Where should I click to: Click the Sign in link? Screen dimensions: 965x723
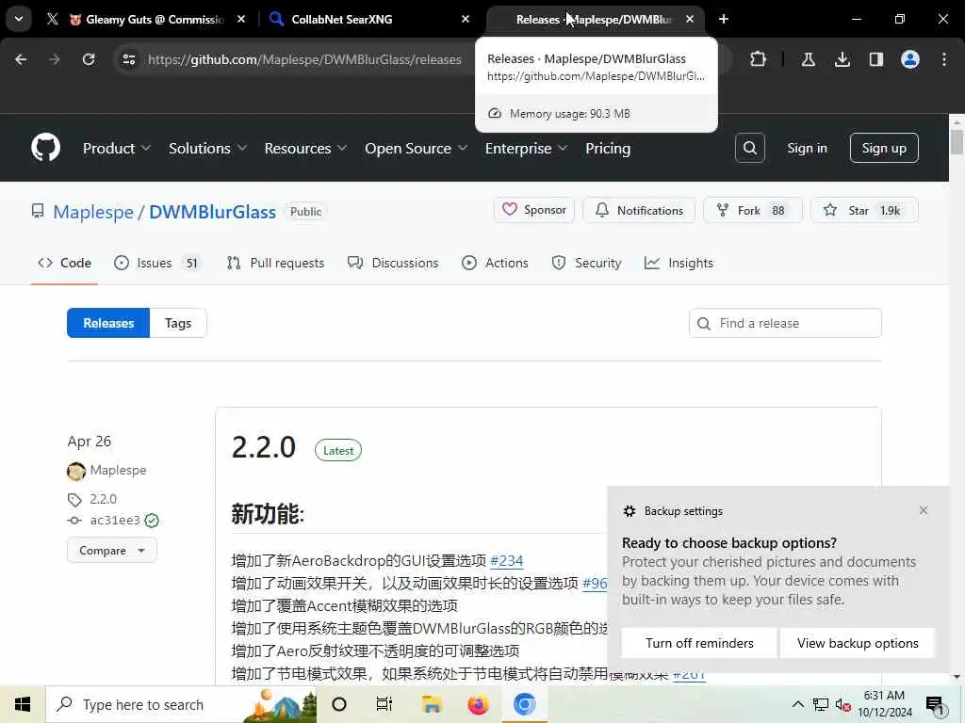[x=807, y=148]
